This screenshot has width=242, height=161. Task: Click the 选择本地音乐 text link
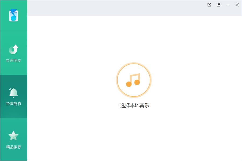click(135, 105)
